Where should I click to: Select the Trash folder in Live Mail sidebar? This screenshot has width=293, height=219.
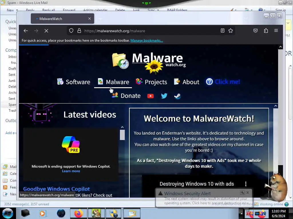click(12, 111)
